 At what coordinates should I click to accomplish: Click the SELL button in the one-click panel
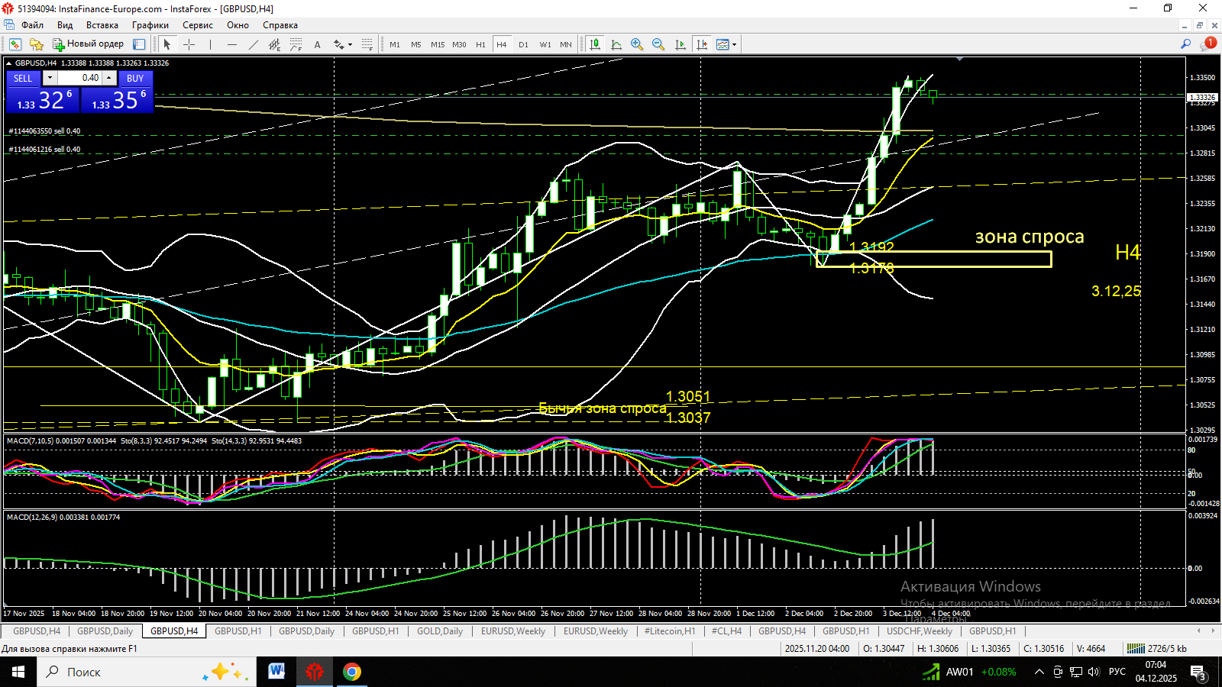click(x=23, y=78)
